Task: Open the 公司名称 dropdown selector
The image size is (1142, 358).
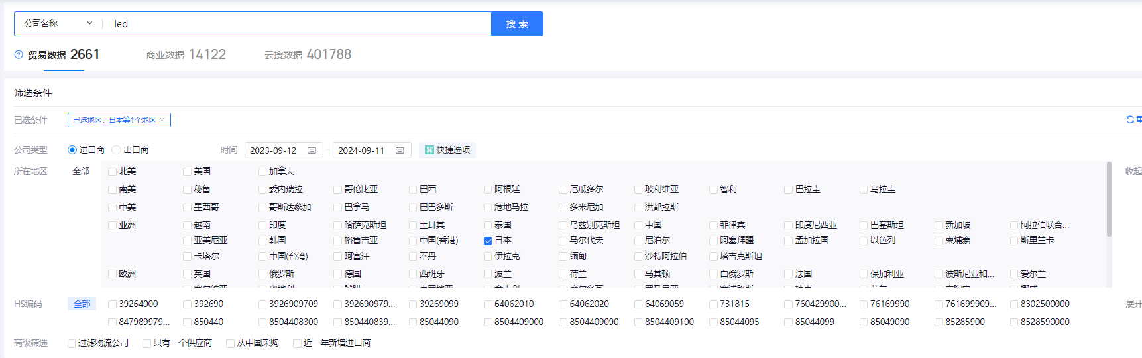Action: 58,24
